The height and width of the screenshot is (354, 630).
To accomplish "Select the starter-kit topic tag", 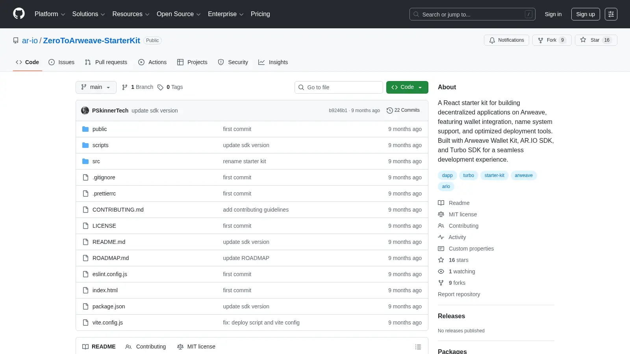I will pos(494,175).
